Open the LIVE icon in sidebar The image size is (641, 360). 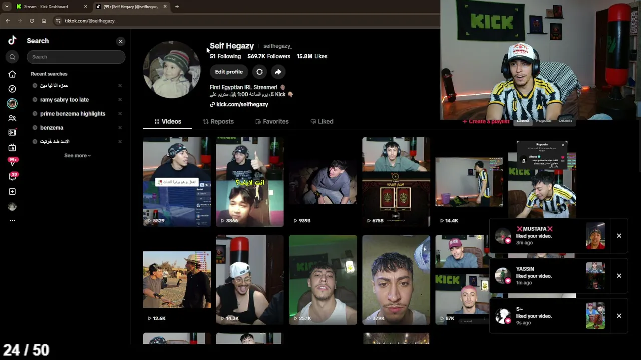coord(12,148)
